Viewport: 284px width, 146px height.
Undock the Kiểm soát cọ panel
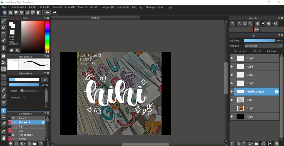[x=45, y=73]
